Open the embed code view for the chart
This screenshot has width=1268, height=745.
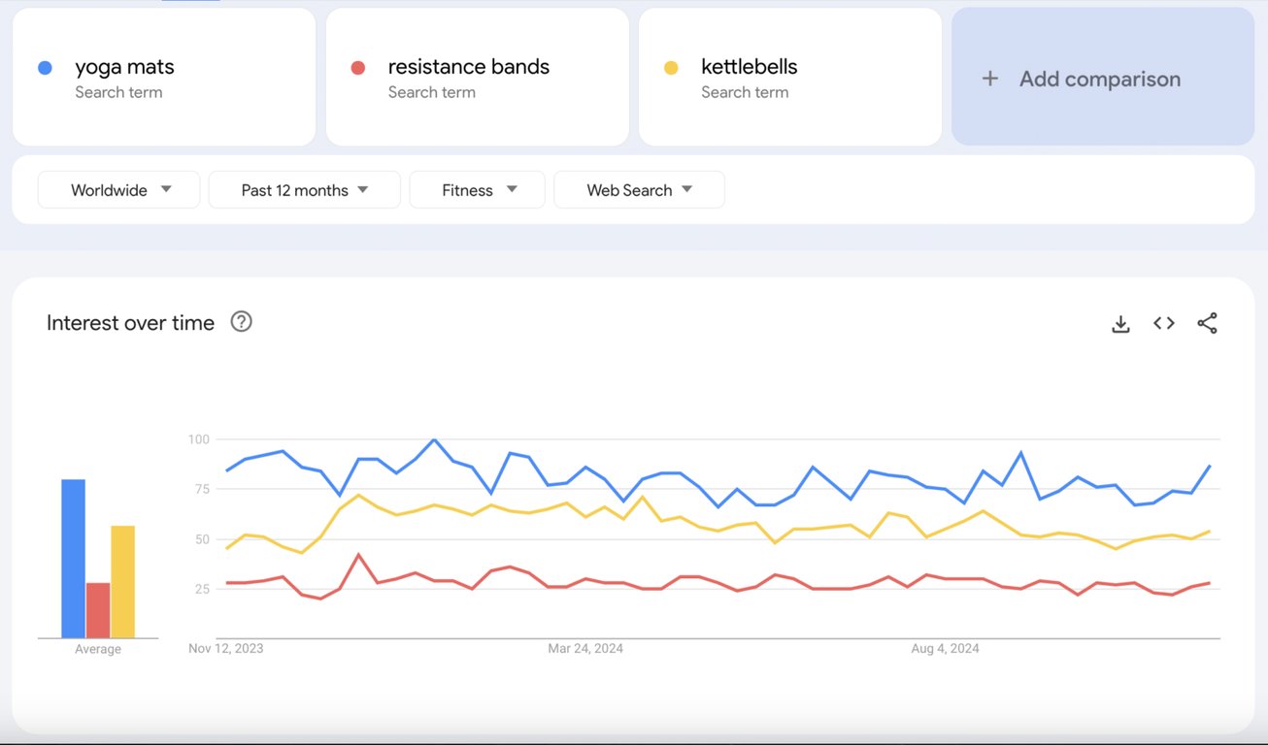tap(1163, 323)
